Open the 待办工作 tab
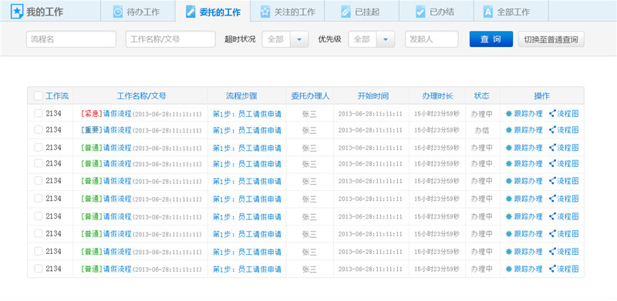The width and height of the screenshot is (617, 301). tap(138, 12)
